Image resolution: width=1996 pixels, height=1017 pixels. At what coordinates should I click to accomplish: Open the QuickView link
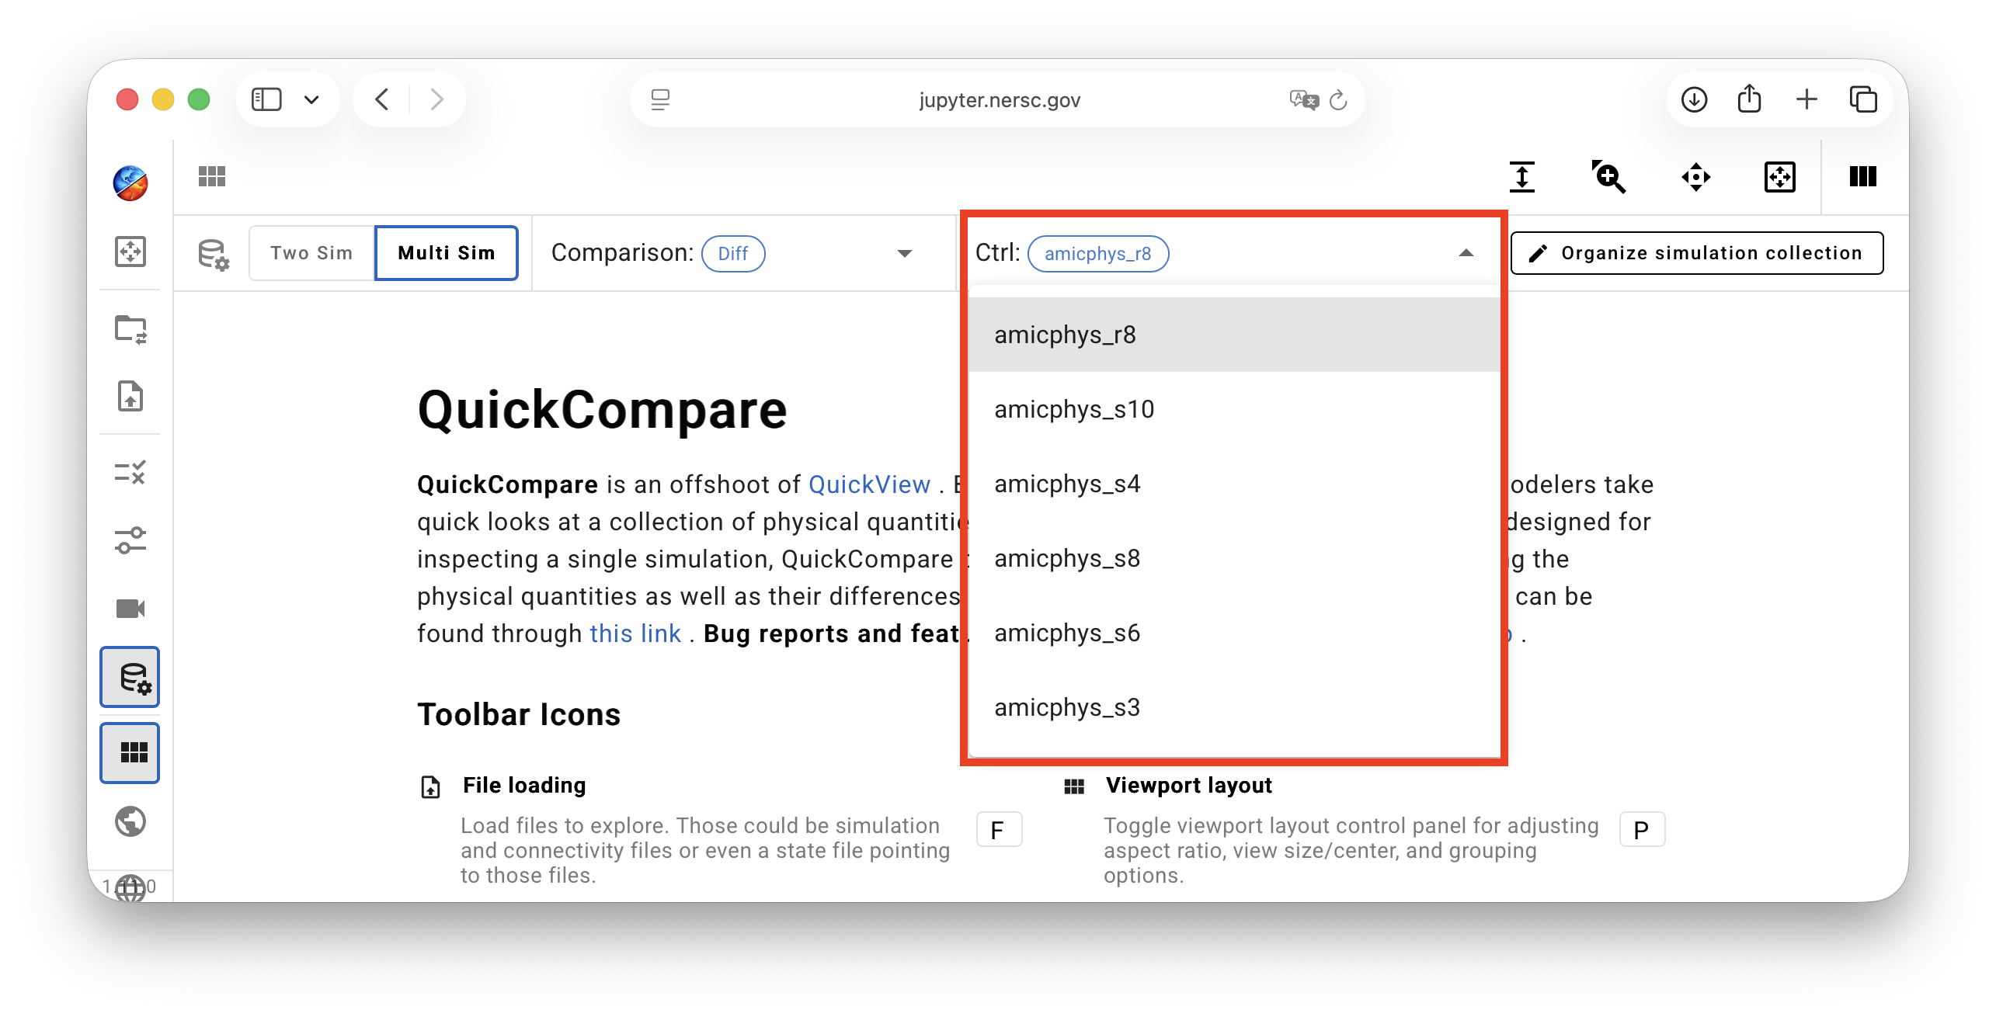coord(869,484)
